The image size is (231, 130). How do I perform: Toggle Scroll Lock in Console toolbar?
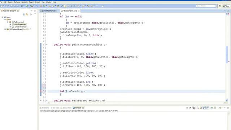pyautogui.click(x=201, y=108)
